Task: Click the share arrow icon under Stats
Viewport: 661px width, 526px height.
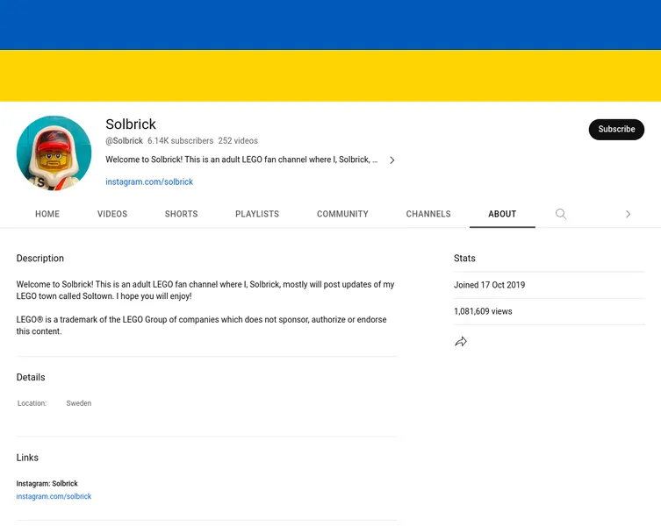Action: pos(461,342)
